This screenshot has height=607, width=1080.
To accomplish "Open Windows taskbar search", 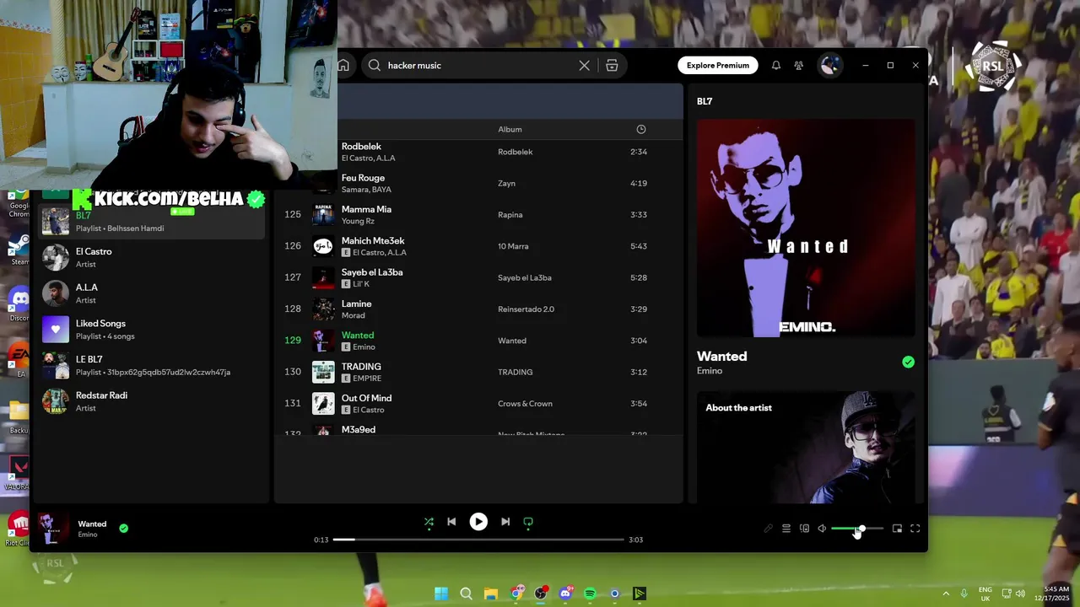I will tap(466, 594).
